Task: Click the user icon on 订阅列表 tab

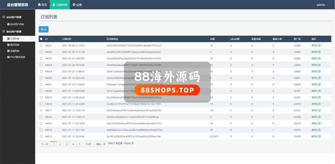Action: tap(54, 5)
